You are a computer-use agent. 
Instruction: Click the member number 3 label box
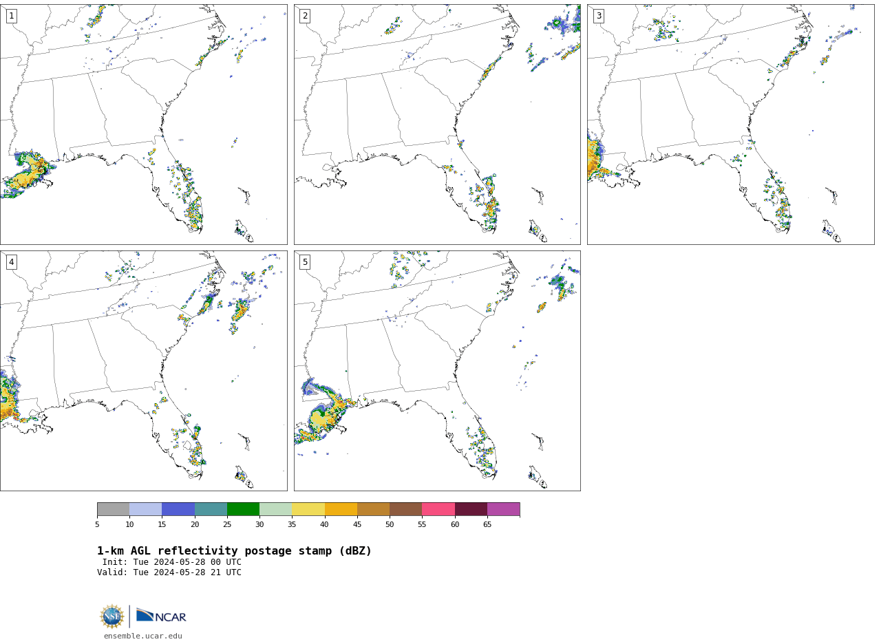pos(599,16)
